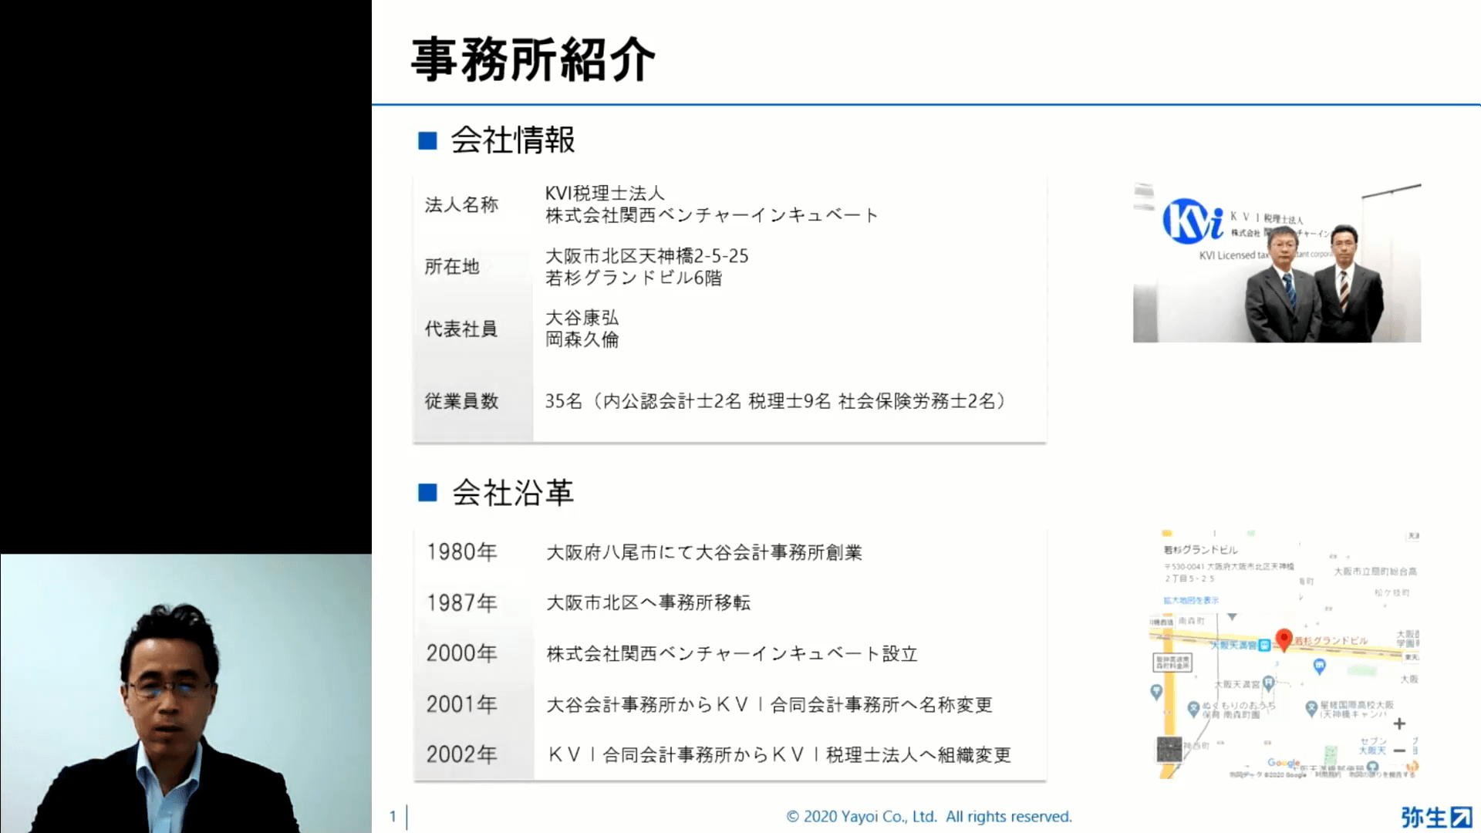Select the 2002年 history entry year
The image size is (1481, 833).
click(x=462, y=754)
